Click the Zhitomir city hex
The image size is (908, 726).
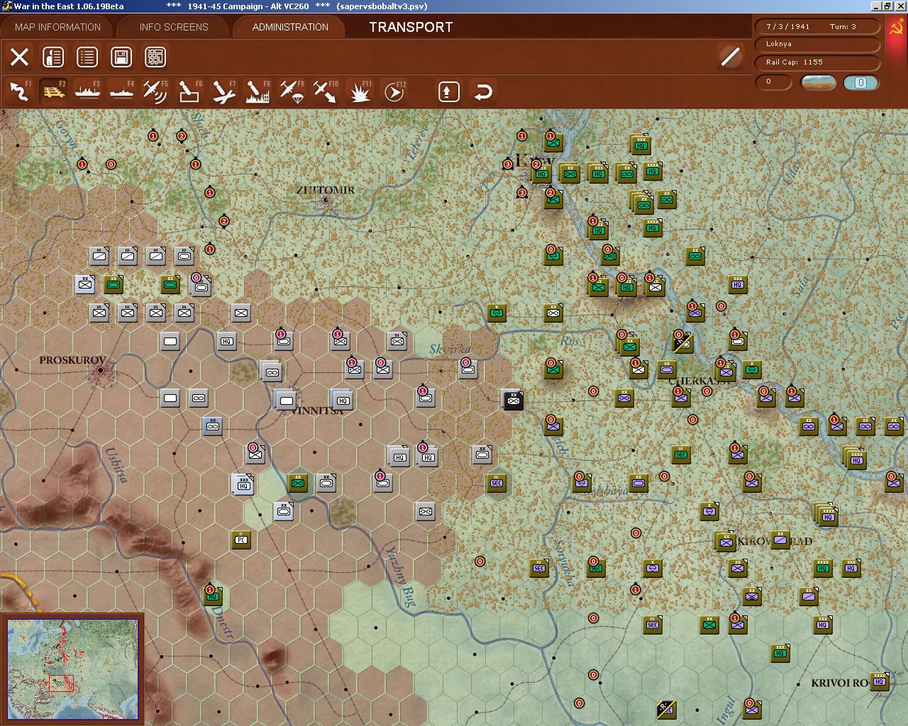click(326, 201)
